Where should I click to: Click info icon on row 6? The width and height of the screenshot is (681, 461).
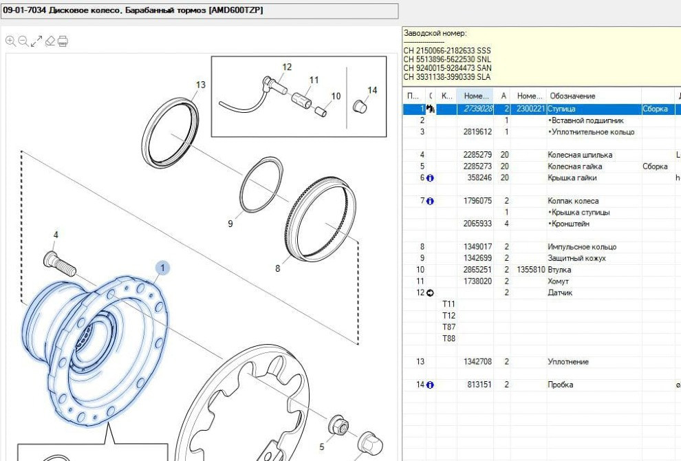(x=431, y=178)
